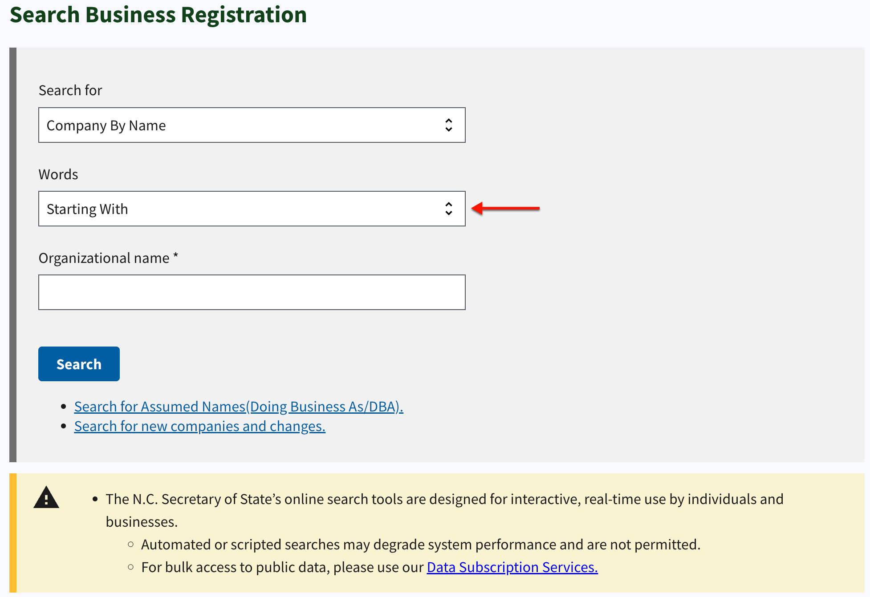870x597 pixels.
Task: Click the N.C. Secretary of State notice sentence
Action: [444, 510]
